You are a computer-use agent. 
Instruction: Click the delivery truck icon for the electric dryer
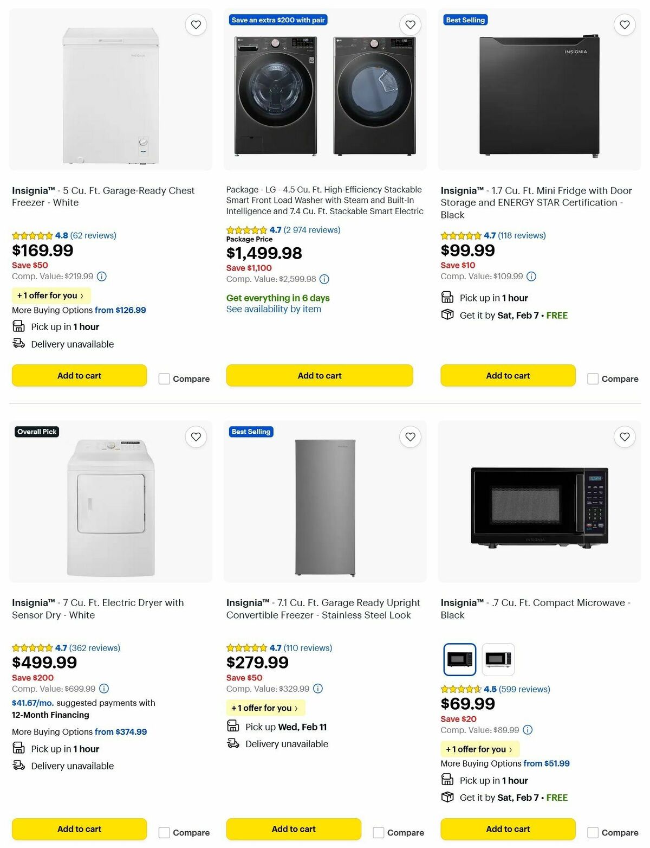(19, 766)
